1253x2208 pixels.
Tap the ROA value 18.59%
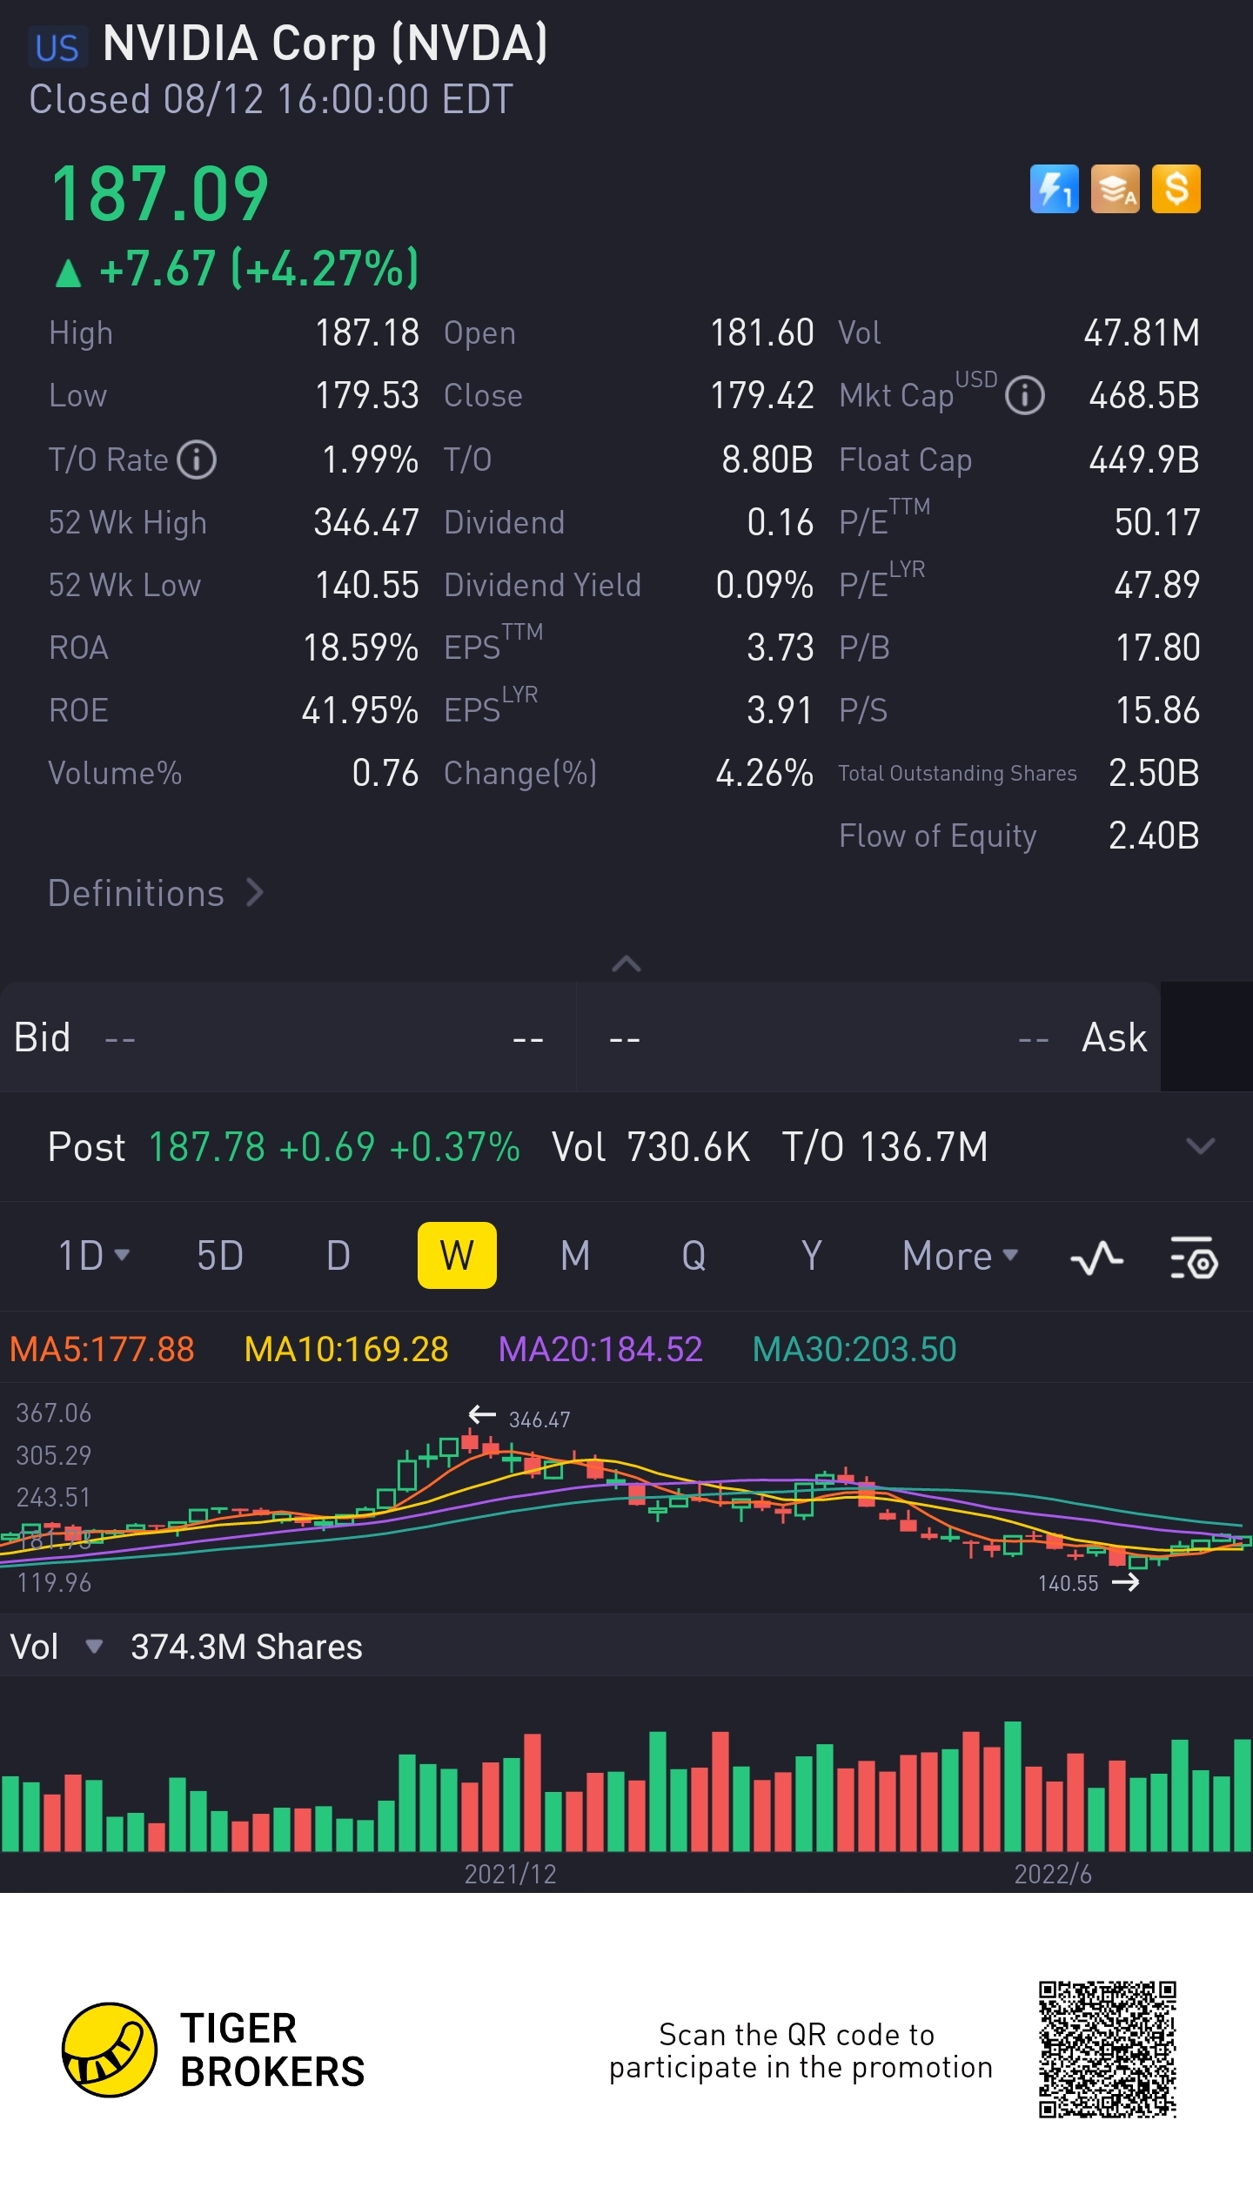(x=361, y=648)
